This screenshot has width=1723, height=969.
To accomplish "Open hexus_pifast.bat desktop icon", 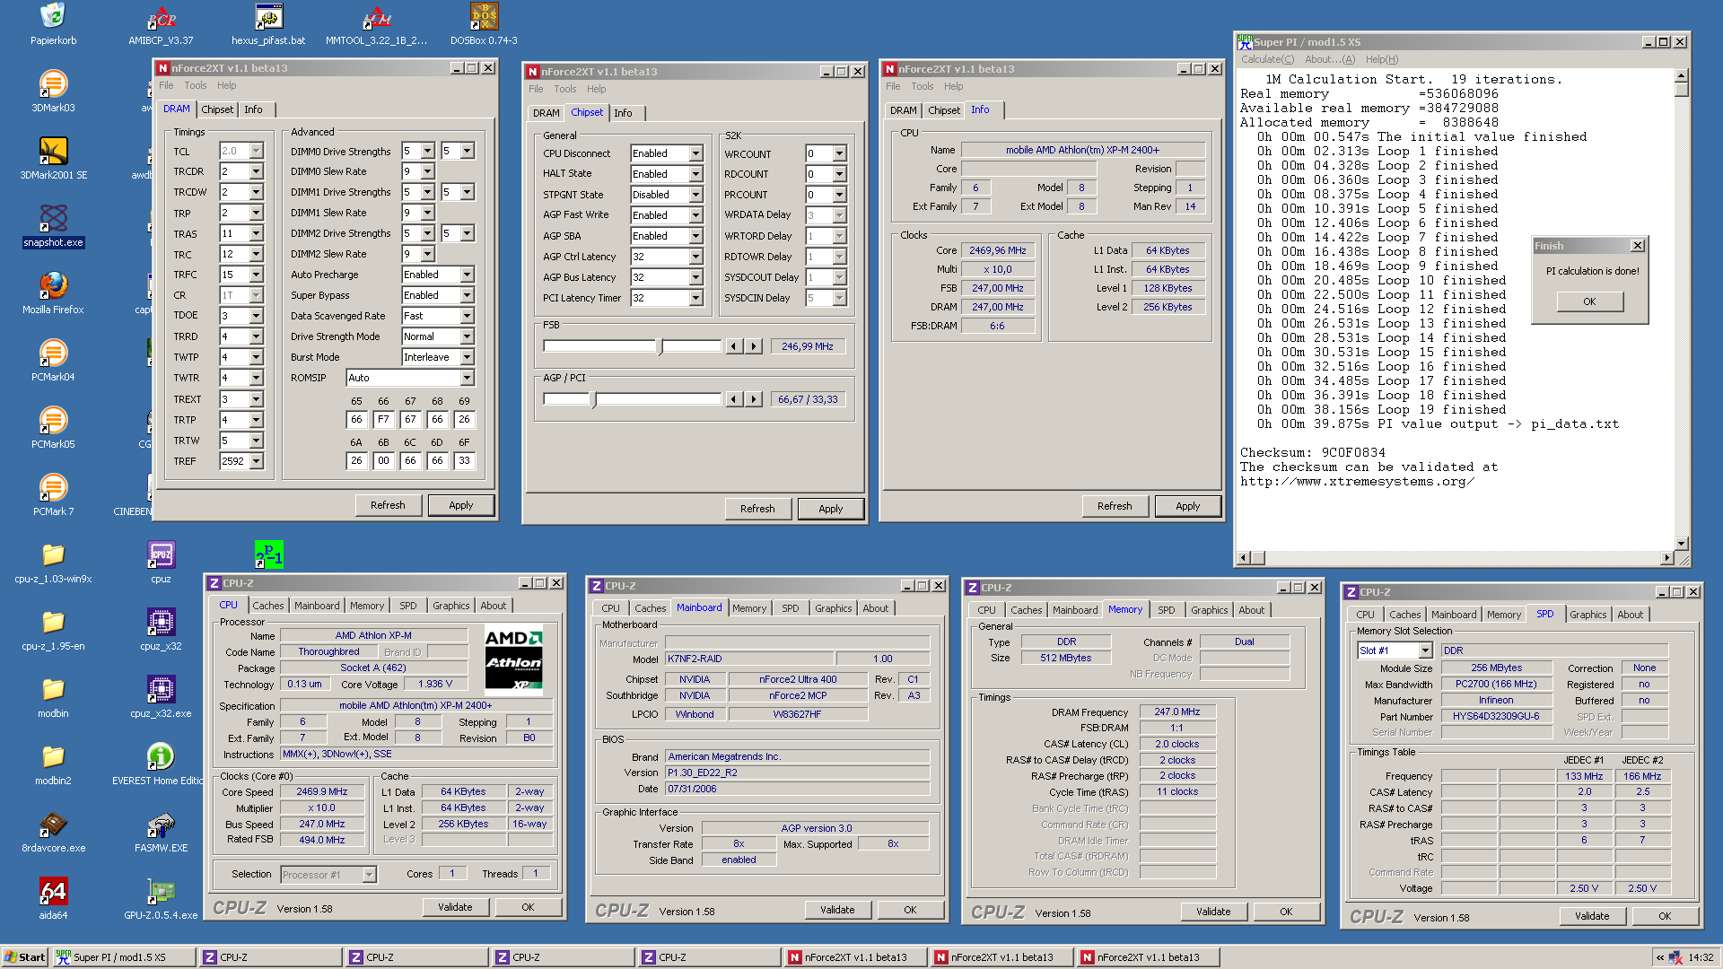I will [268, 24].
